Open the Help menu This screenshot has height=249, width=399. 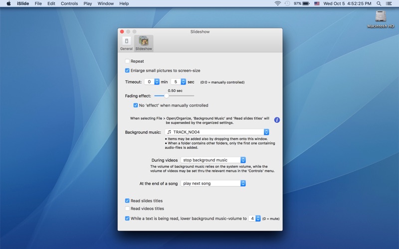124,3
